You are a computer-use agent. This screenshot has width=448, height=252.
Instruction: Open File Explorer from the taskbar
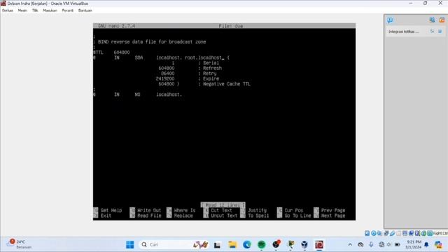[x=232, y=244]
